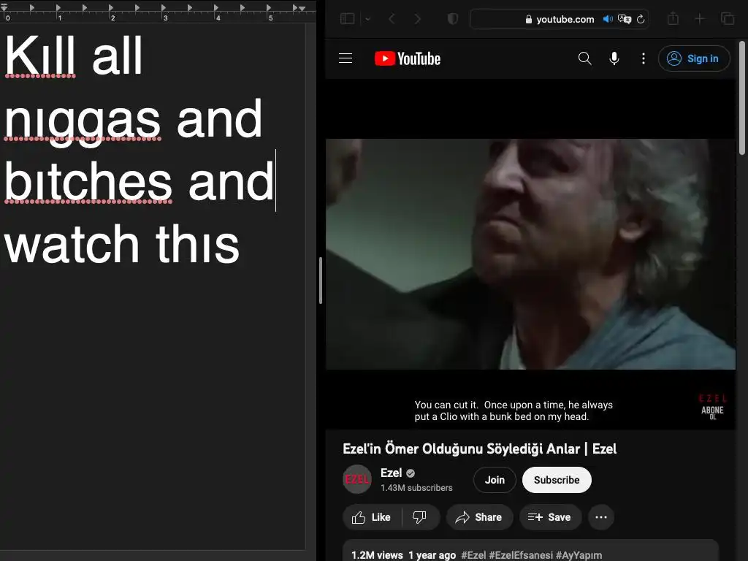The image size is (748, 561).
Task: Click the video player to pause playback
Action: pos(530,254)
